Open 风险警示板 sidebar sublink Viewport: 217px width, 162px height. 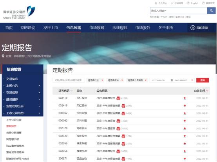point(13,139)
